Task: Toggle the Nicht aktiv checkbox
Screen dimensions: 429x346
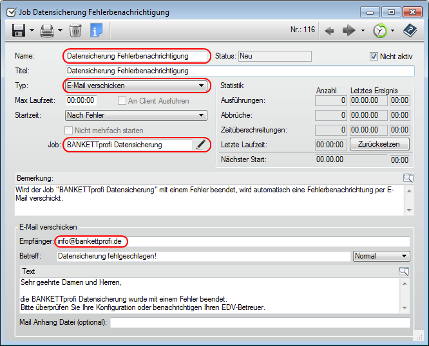Action: click(374, 57)
